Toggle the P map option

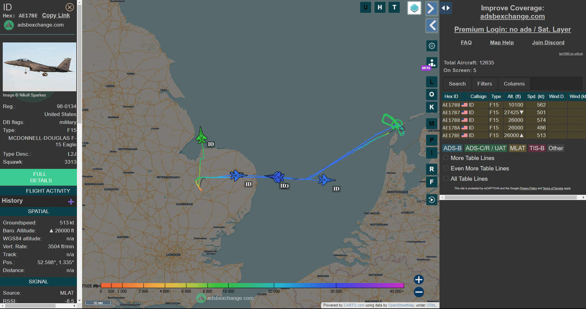coord(432,140)
